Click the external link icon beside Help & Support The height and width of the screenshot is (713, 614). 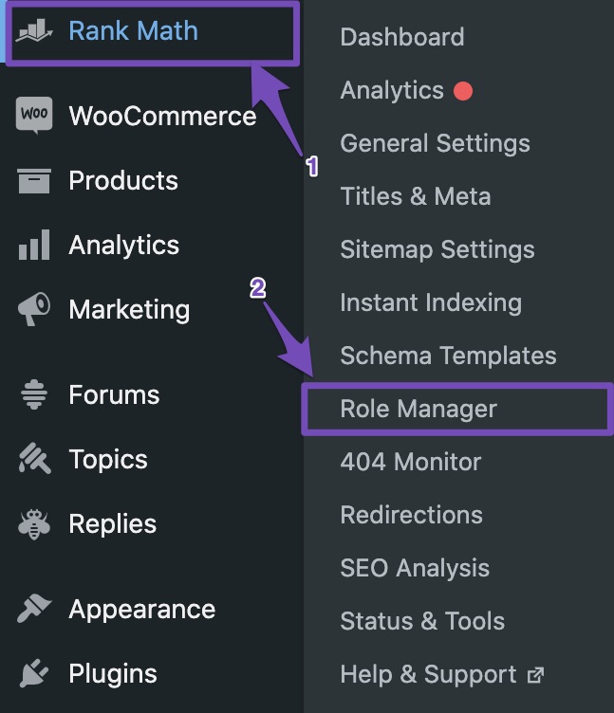click(536, 675)
